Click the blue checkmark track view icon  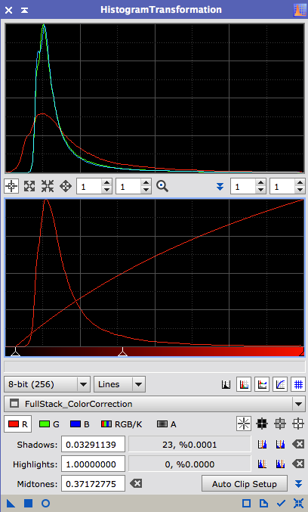[281, 503]
